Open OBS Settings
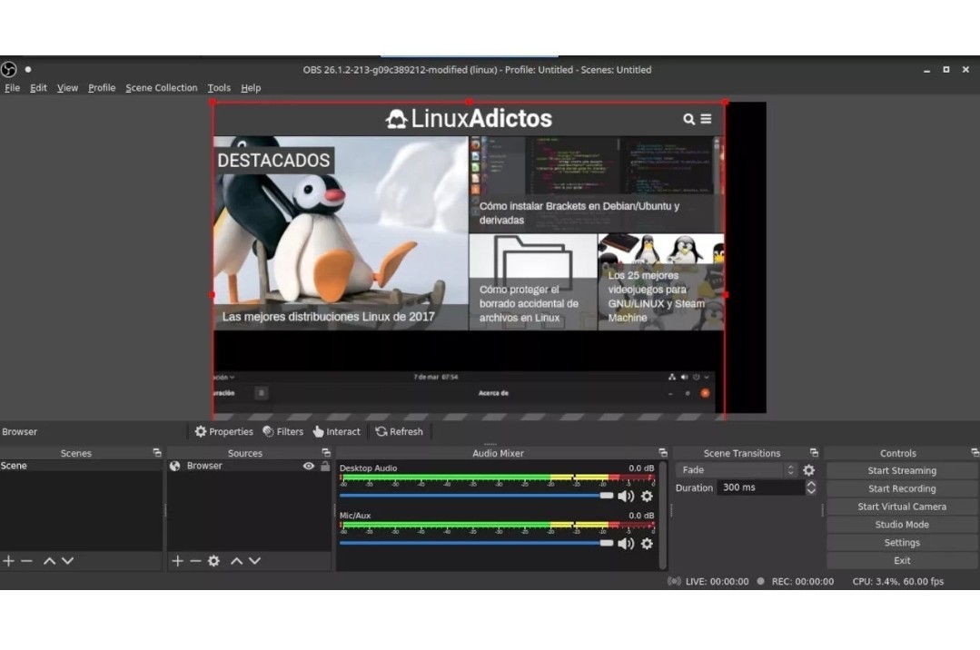 (x=902, y=543)
